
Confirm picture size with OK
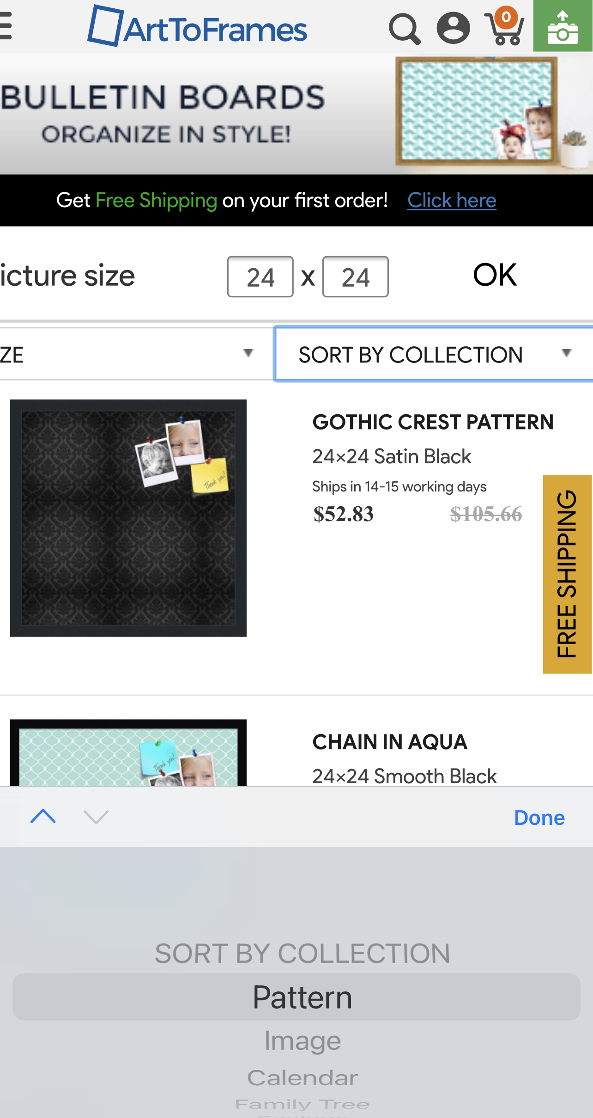(495, 276)
